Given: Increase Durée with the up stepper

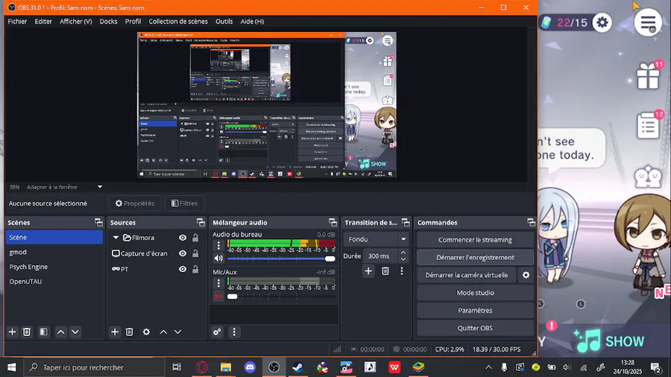Looking at the screenshot, I should coord(403,253).
